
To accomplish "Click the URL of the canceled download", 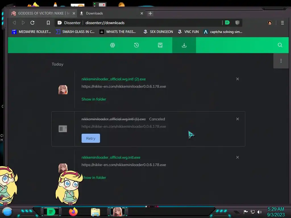I will click(124, 126).
